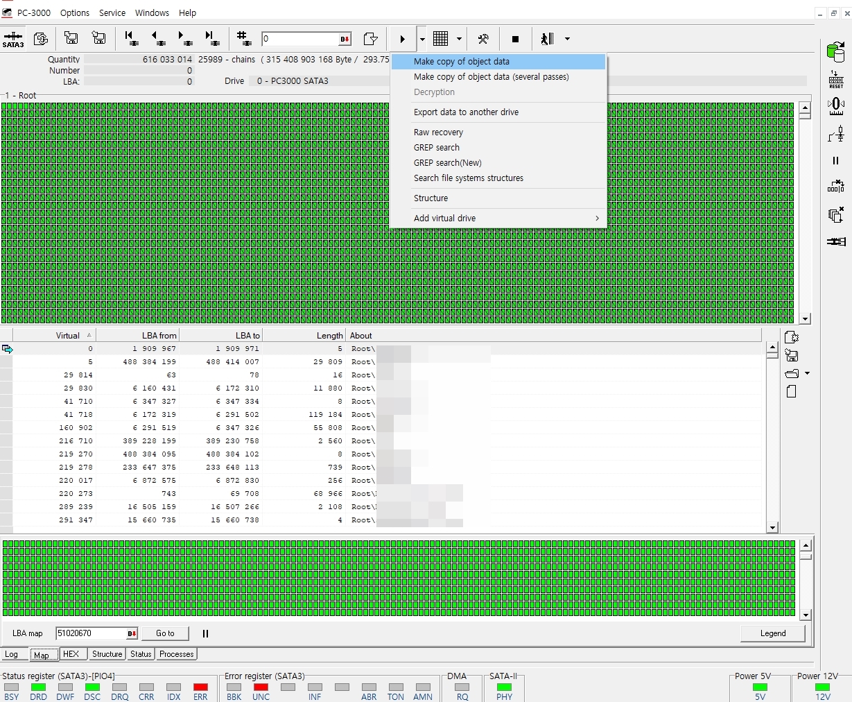
Task: Open the Help menu
Action: pyautogui.click(x=187, y=12)
